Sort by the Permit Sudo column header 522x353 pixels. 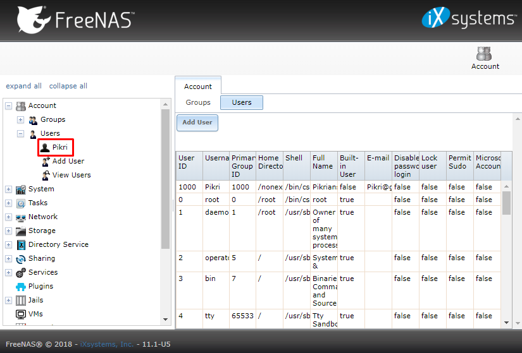460,166
